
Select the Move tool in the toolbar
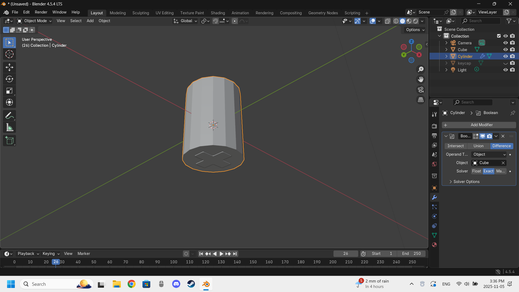point(9,67)
